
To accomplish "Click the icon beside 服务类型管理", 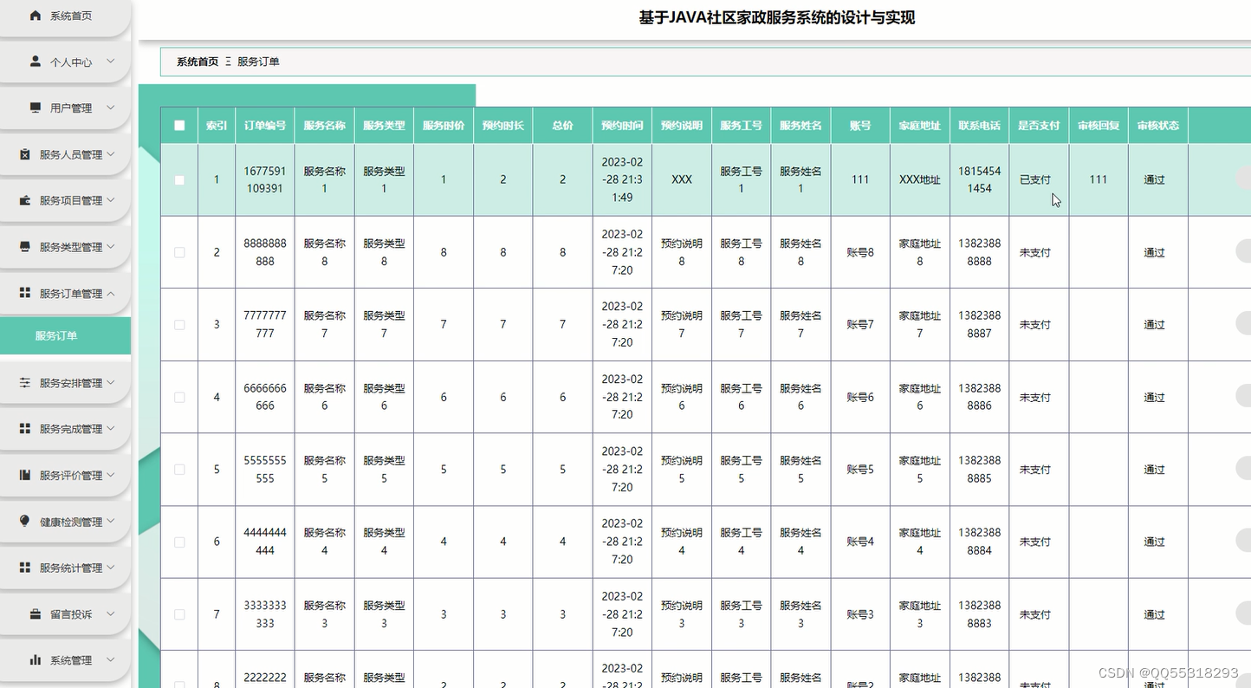I will click(x=25, y=246).
